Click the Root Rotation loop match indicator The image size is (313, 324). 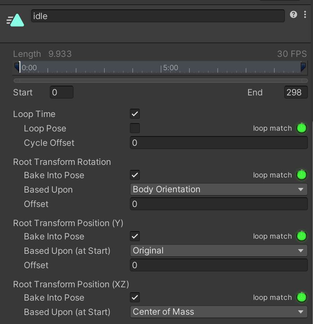click(301, 175)
